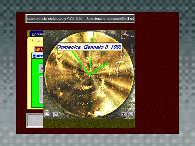Click the date label Domenica, Gennaio 3
Screen dimensions: 195x146
click(89, 47)
